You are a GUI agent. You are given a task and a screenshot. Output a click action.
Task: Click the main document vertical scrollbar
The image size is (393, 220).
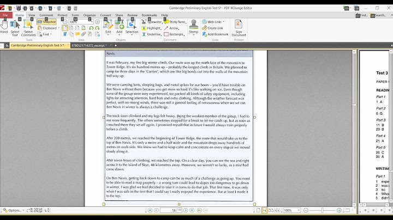click(354, 129)
